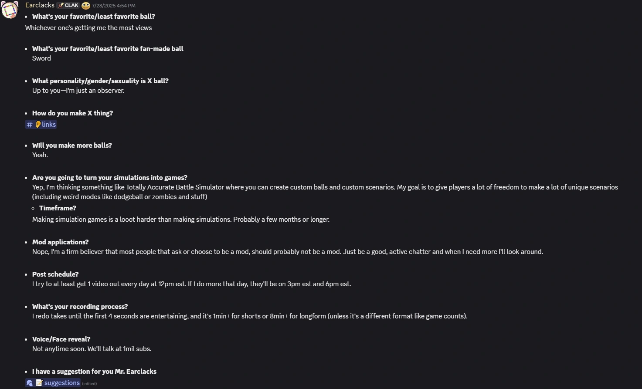Click the hash symbol in the links mention
This screenshot has height=389, width=642.
[x=30, y=125]
